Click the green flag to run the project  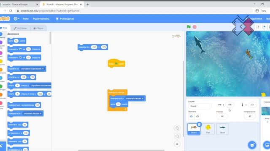pyautogui.click(x=189, y=27)
